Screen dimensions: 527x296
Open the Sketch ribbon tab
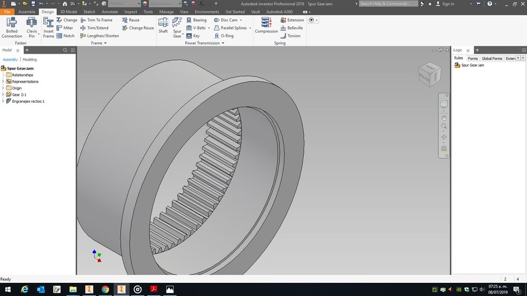[x=89, y=12]
